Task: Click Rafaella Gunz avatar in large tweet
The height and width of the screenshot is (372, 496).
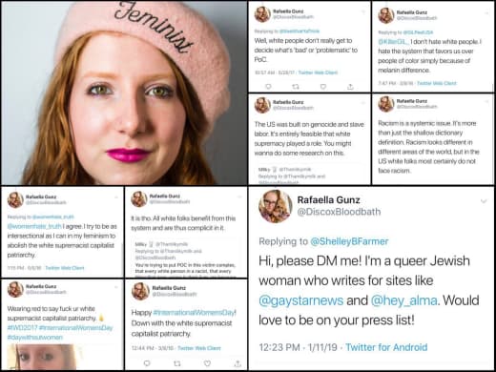Action: (x=276, y=206)
